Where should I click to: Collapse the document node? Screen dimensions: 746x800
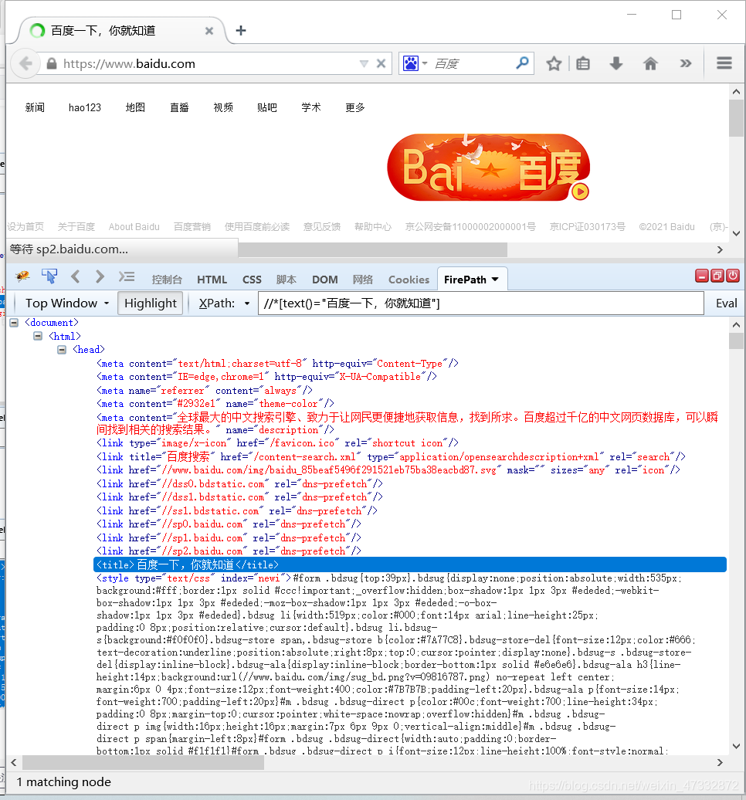pyautogui.click(x=15, y=323)
